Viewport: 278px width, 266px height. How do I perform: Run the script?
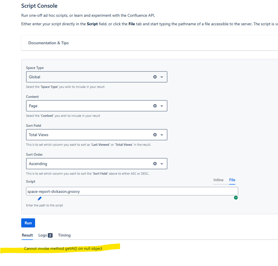[28, 223]
